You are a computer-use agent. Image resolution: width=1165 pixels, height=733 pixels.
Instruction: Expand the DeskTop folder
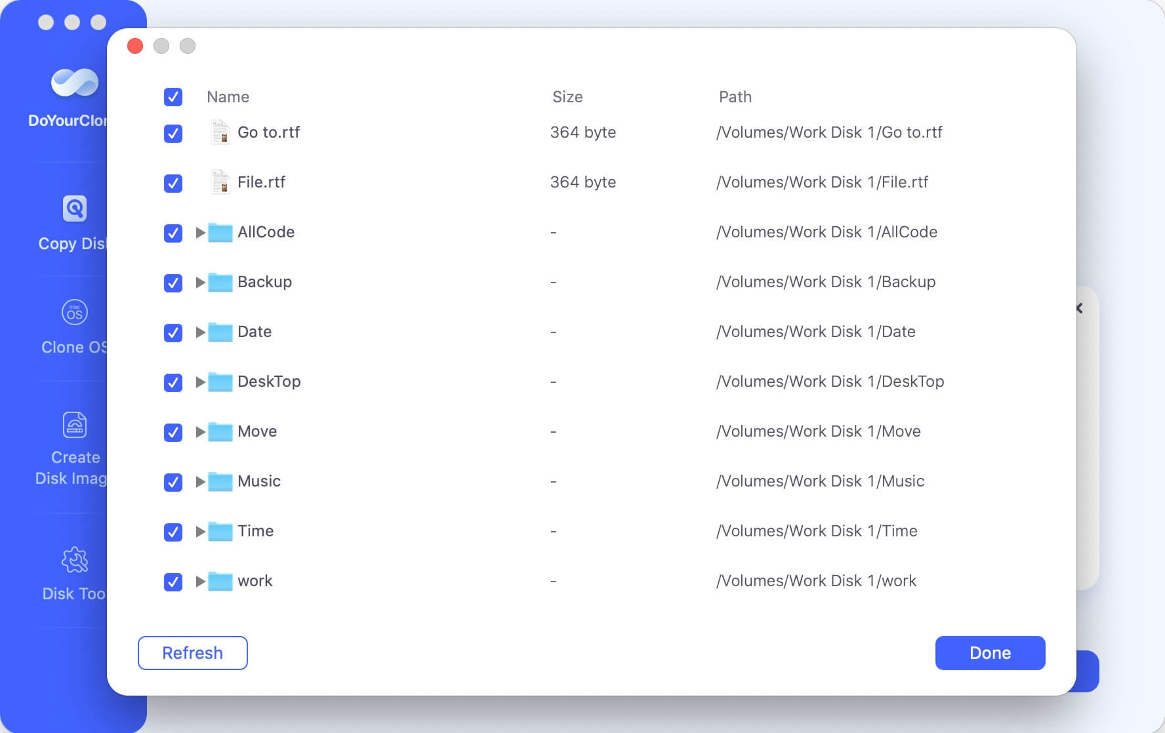point(201,382)
